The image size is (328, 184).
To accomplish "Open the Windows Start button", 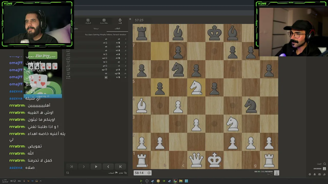I will point(186,181).
